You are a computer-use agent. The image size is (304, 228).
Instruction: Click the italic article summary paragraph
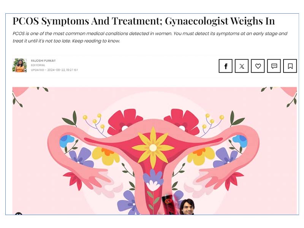point(150,37)
